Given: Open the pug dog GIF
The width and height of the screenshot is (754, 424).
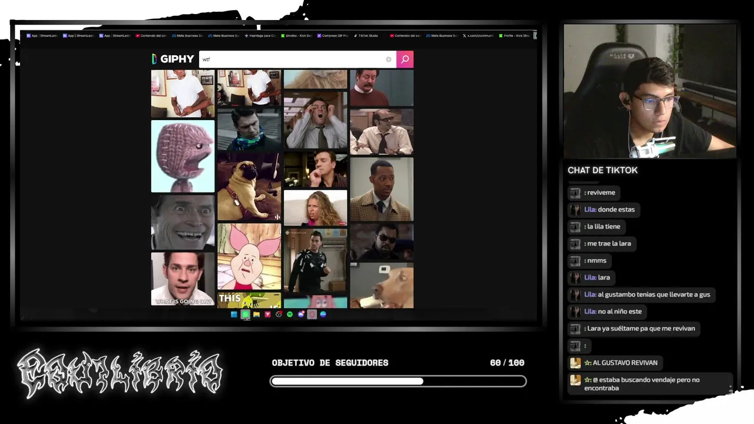Looking at the screenshot, I should click(249, 187).
